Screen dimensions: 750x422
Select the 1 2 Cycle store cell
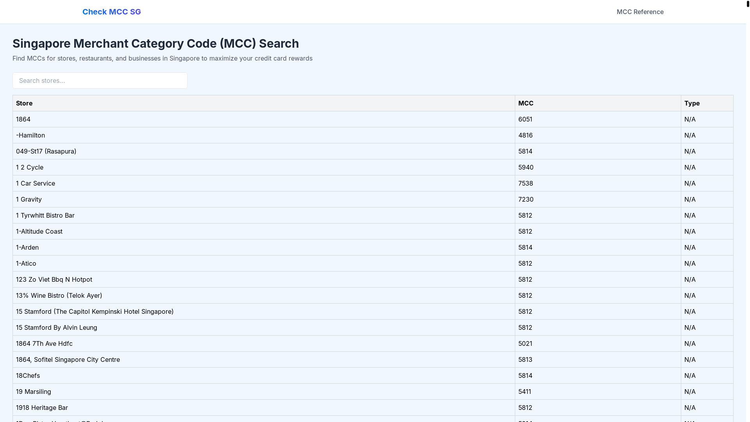(264, 167)
